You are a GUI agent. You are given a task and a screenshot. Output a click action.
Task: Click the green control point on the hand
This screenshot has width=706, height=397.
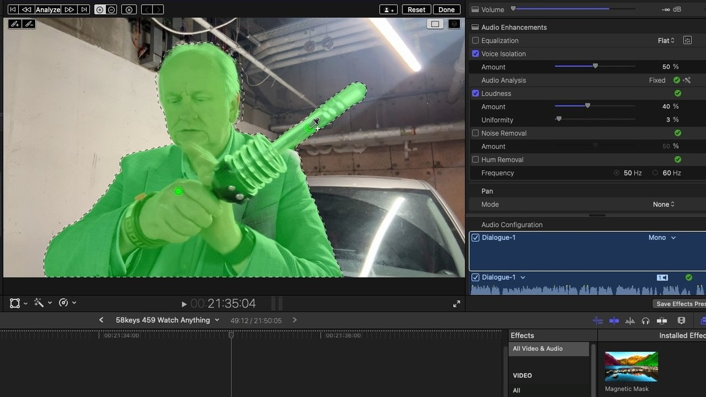179,191
